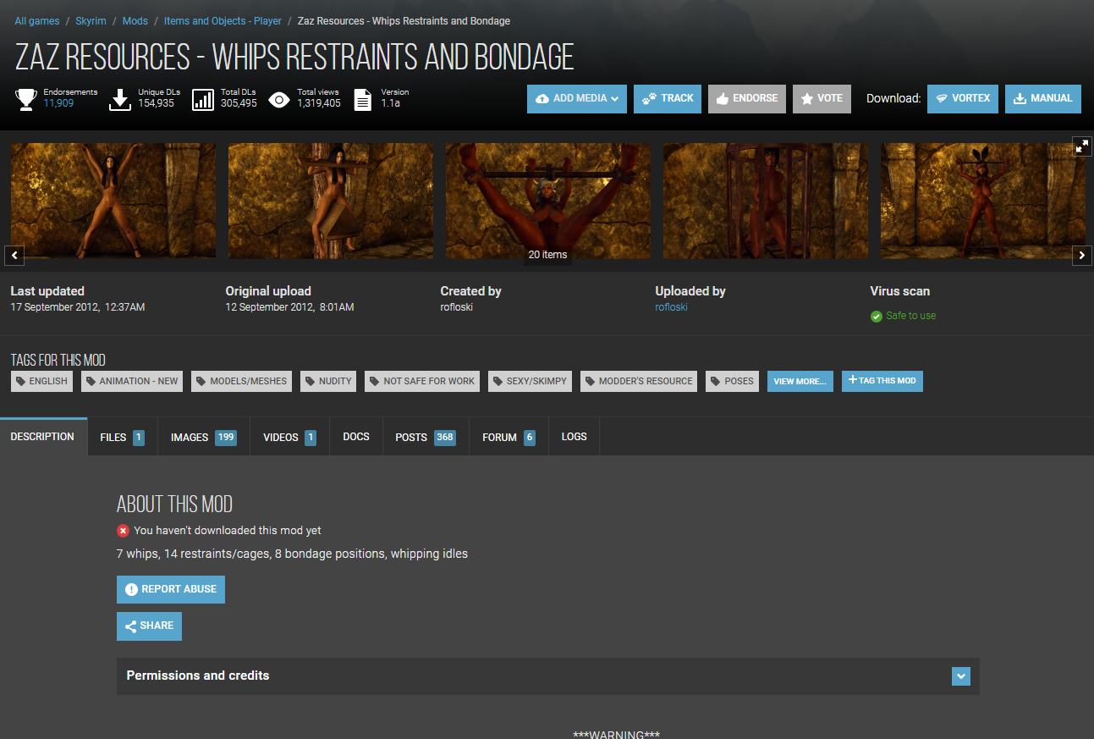Click the Total DLs bar chart icon
Viewport: 1094px width, 739px height.
pyautogui.click(x=203, y=99)
